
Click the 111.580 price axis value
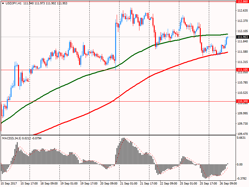(x=242, y=52)
